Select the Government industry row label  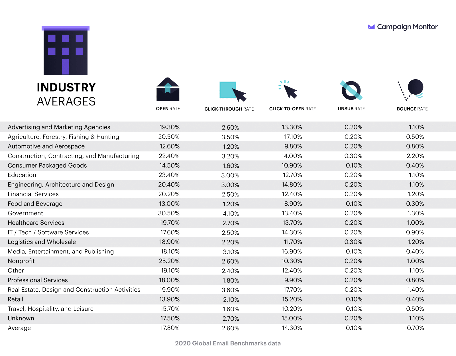[25, 213]
